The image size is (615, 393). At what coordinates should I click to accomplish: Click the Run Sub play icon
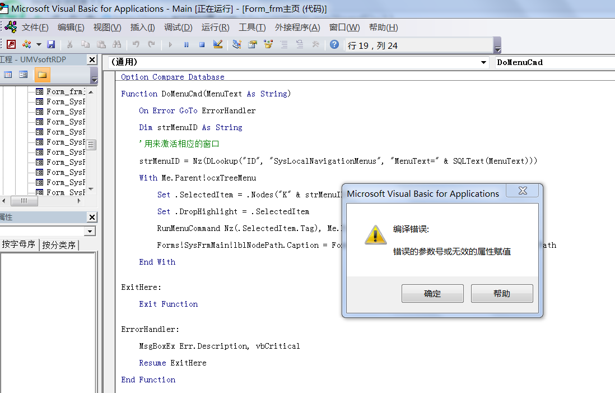(x=170, y=44)
